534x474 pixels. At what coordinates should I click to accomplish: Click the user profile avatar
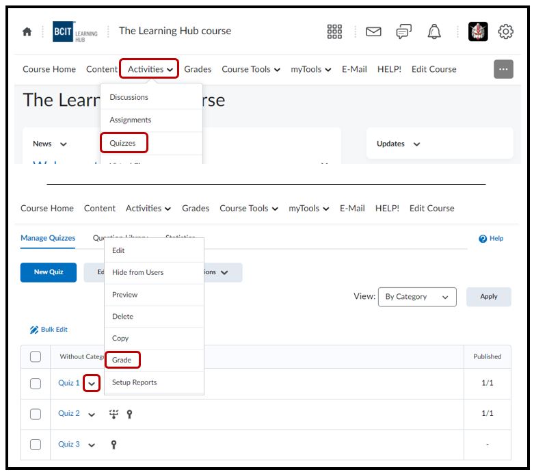478,31
